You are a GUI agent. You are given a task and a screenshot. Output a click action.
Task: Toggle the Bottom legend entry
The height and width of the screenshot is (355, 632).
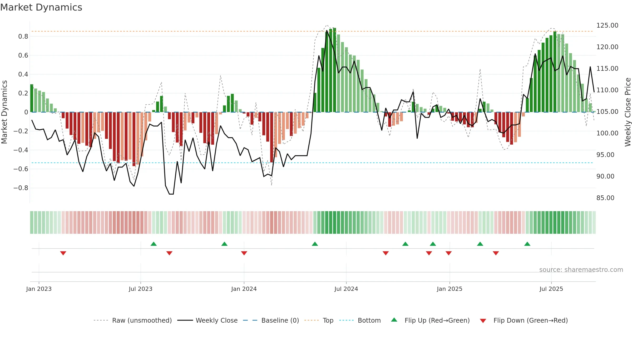tap(360, 320)
